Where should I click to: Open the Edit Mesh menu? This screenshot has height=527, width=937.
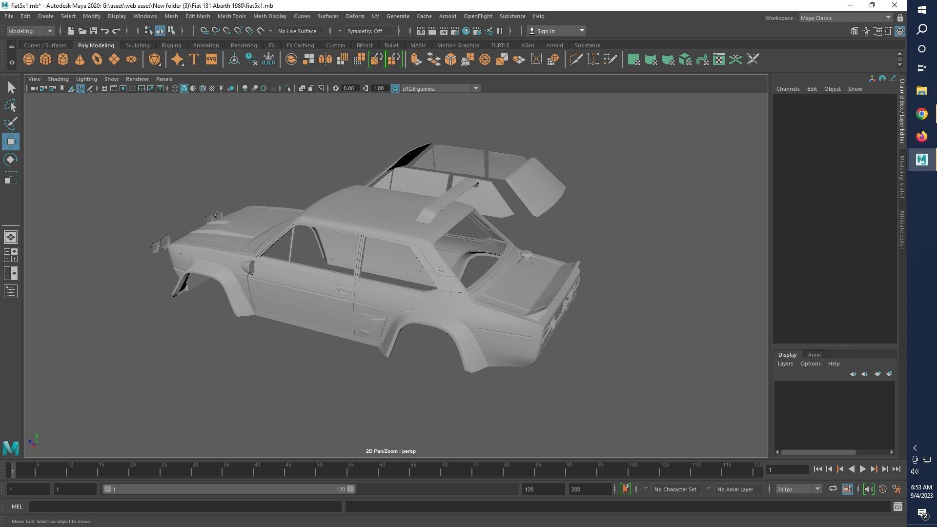198,16
